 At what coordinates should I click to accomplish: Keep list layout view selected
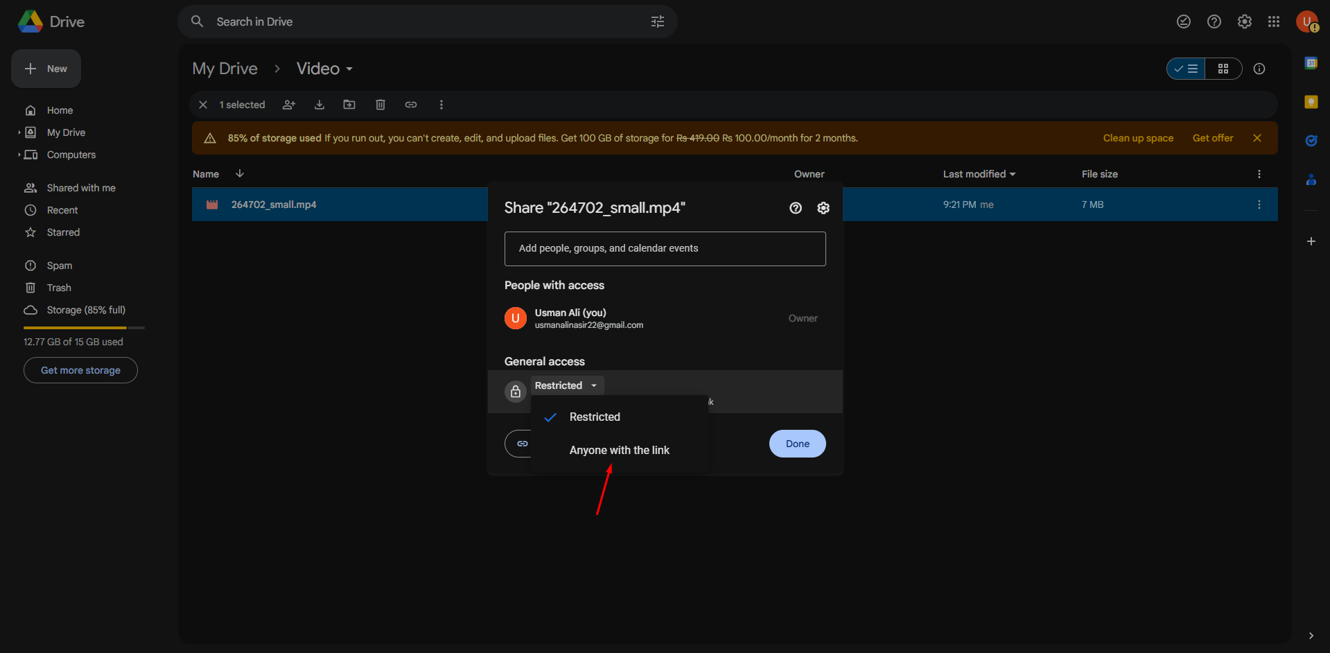click(1185, 69)
